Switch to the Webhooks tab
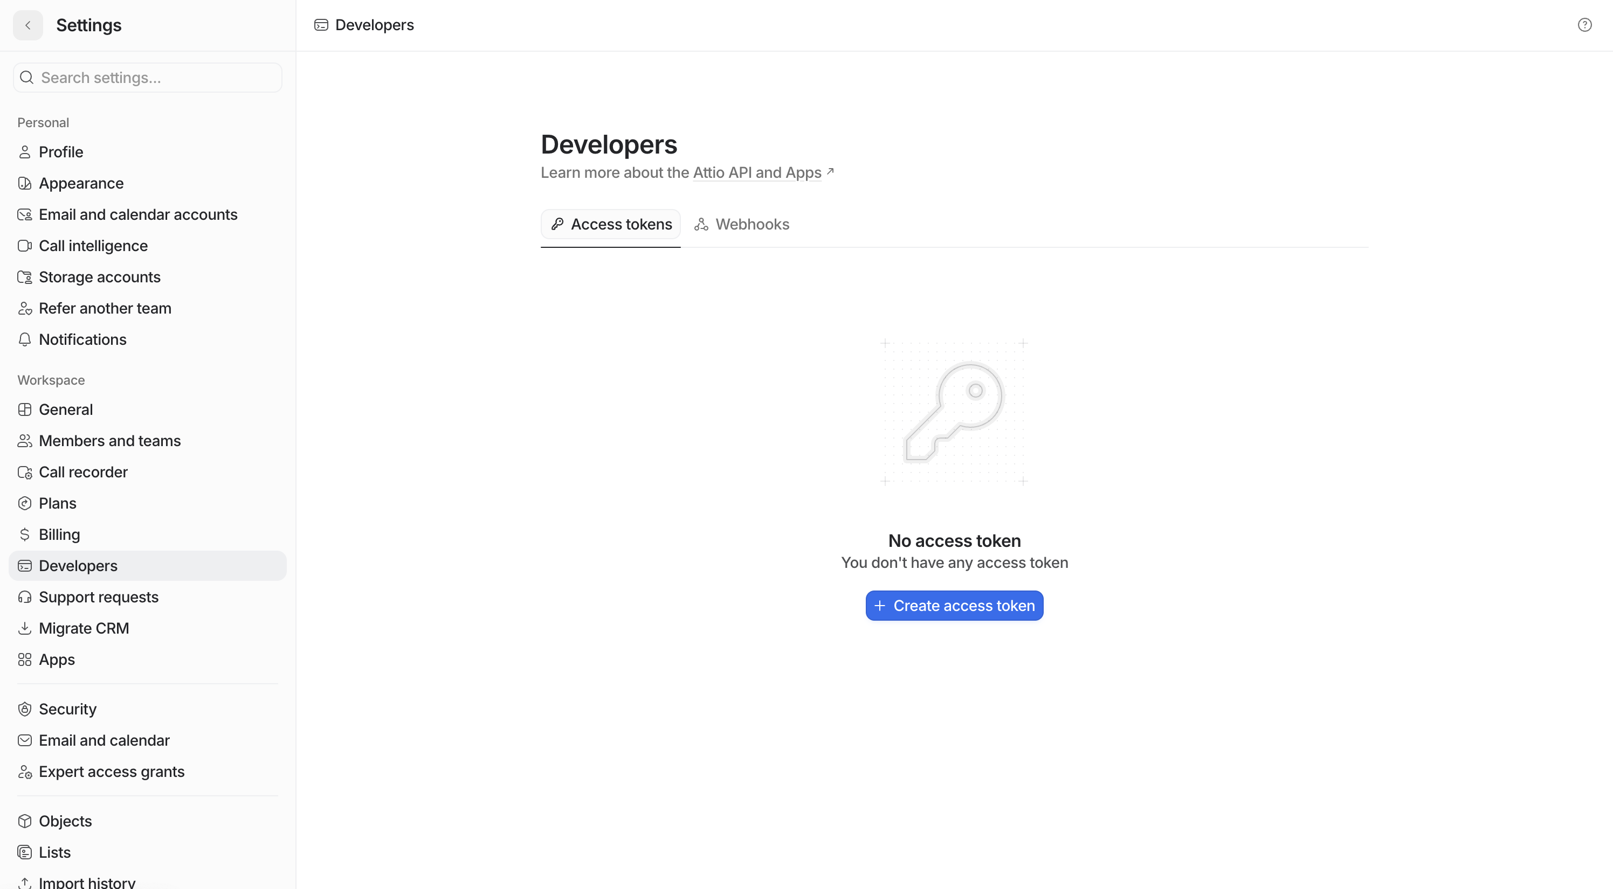Image resolution: width=1613 pixels, height=889 pixels. (x=742, y=224)
